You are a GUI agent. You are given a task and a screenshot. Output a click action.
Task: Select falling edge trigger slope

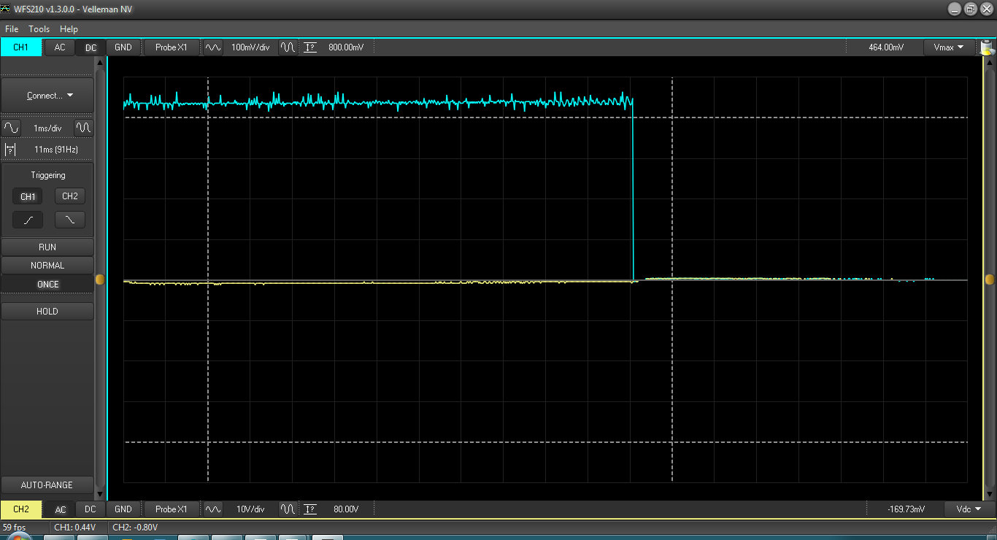pyautogui.click(x=70, y=220)
